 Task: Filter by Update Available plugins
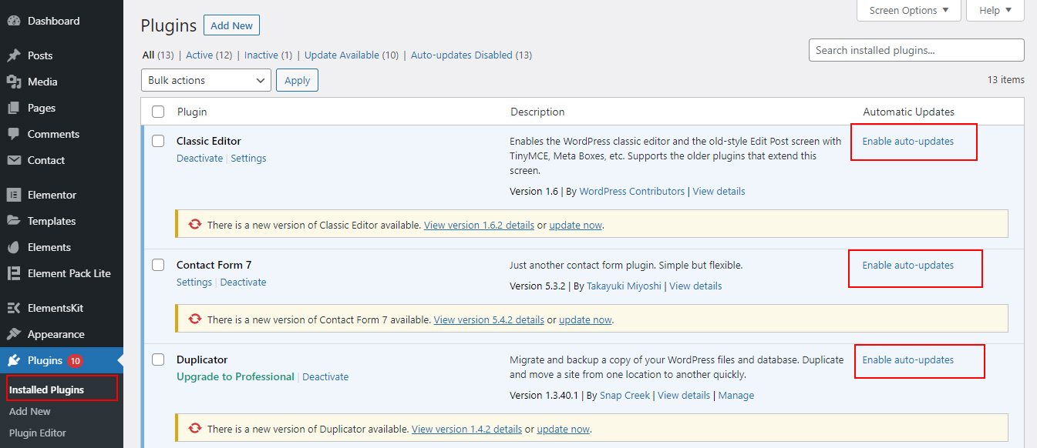point(352,55)
